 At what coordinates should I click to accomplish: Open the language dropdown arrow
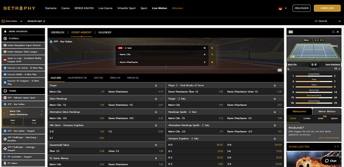286,8
